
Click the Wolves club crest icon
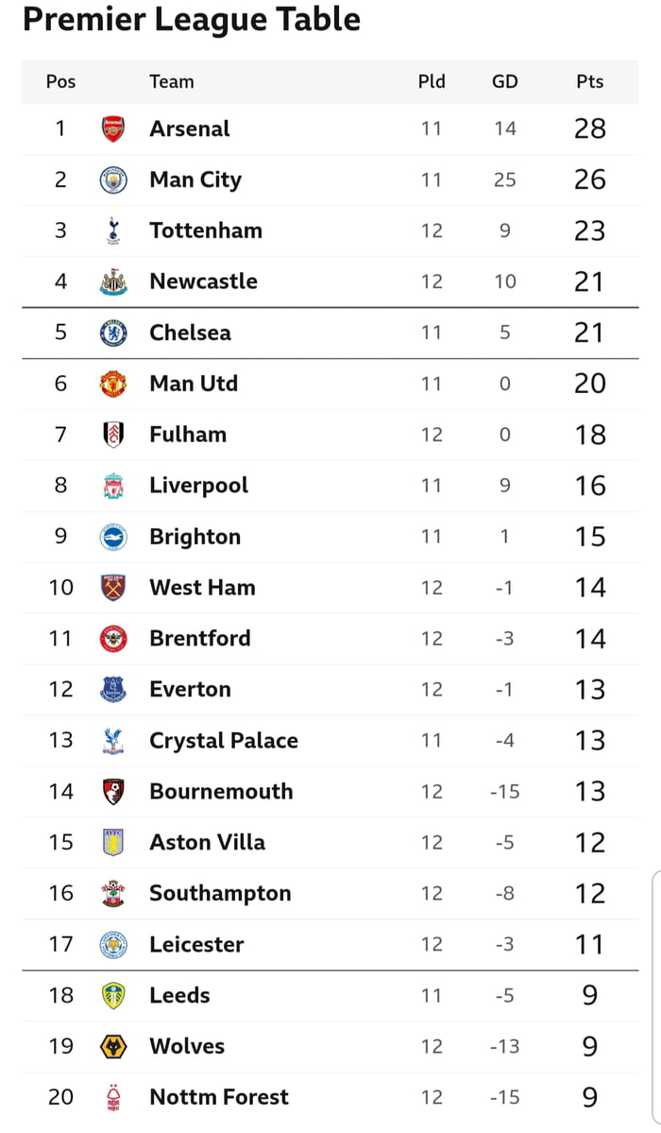(x=113, y=1046)
